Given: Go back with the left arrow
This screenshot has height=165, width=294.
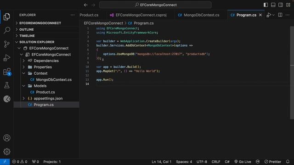Looking at the screenshot, I should pos(86,5).
